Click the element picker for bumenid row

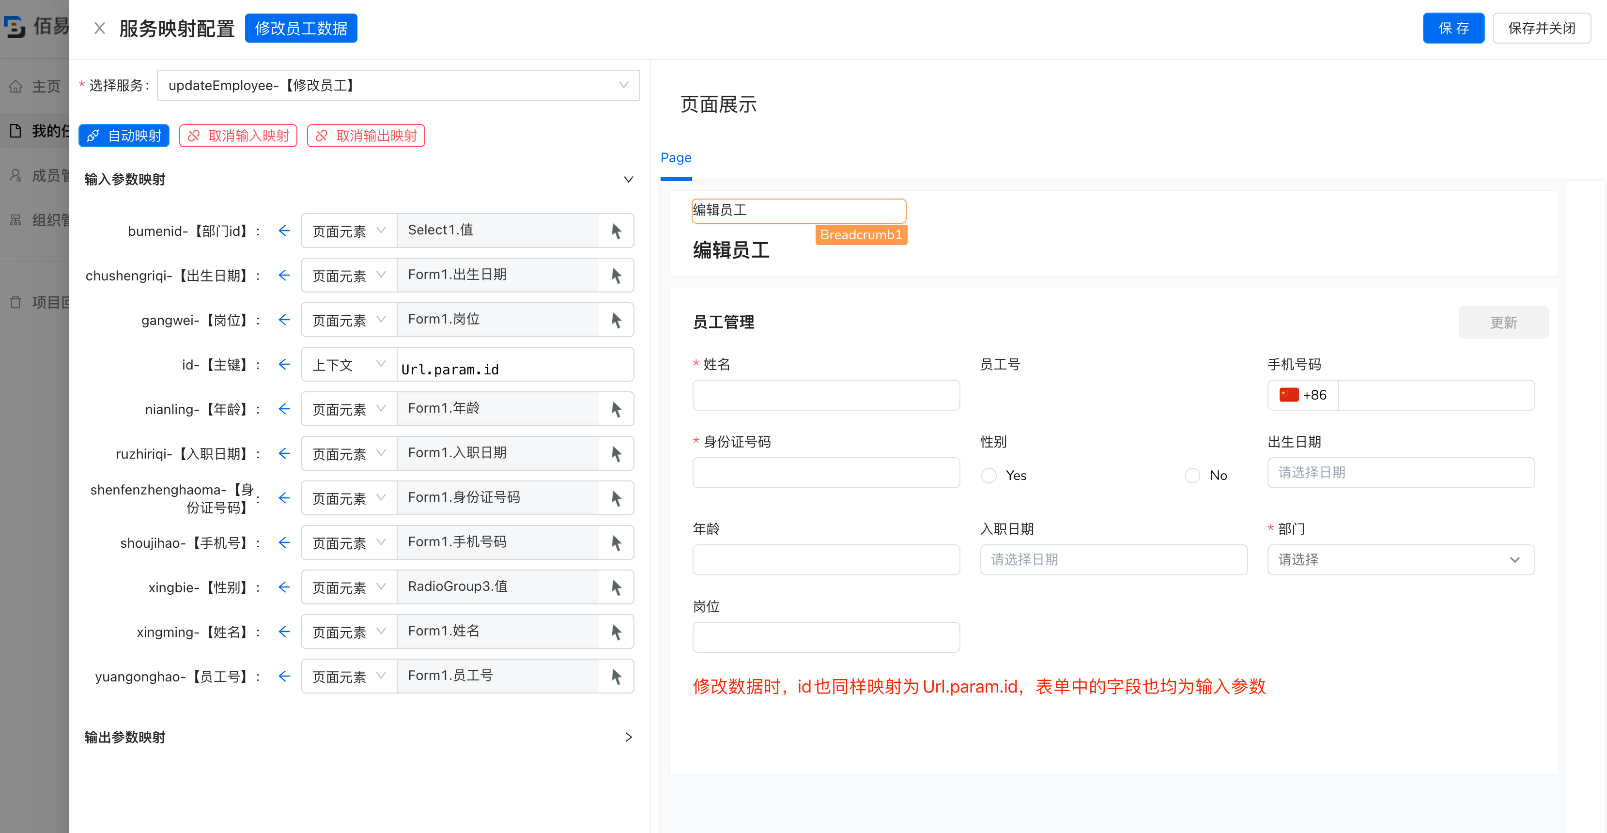pos(616,231)
